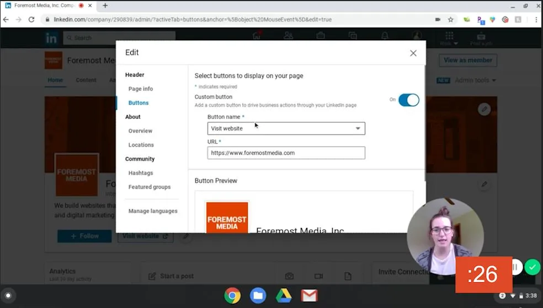Open Manage languages link
Viewport: 543px width, 308px height.
coord(153,211)
